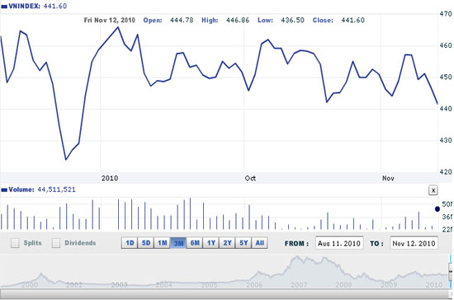This screenshot has width=454, height=300.
Task: Select the 1Y time range
Action: click(x=211, y=243)
